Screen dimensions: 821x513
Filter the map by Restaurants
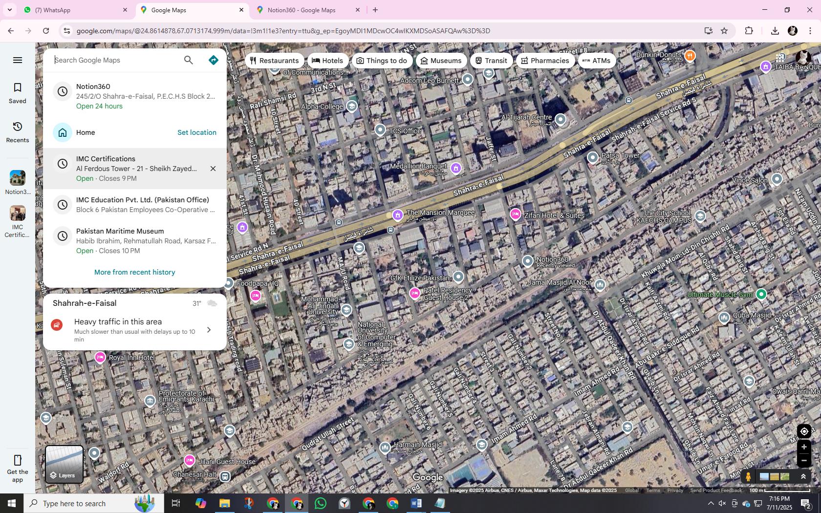(x=275, y=61)
